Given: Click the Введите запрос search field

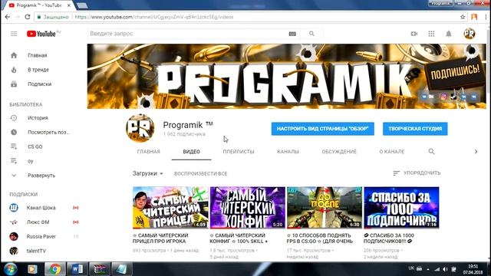Looking at the screenshot, I should click(x=187, y=34).
